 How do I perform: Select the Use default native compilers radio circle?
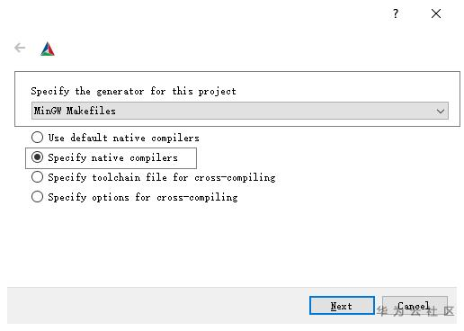(x=37, y=138)
